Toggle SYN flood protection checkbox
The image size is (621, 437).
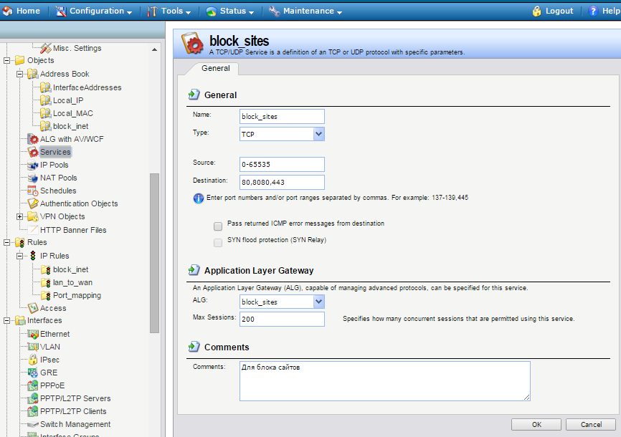point(218,243)
